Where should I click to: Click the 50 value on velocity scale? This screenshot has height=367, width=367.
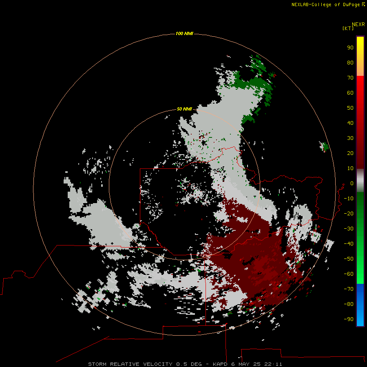350,108
